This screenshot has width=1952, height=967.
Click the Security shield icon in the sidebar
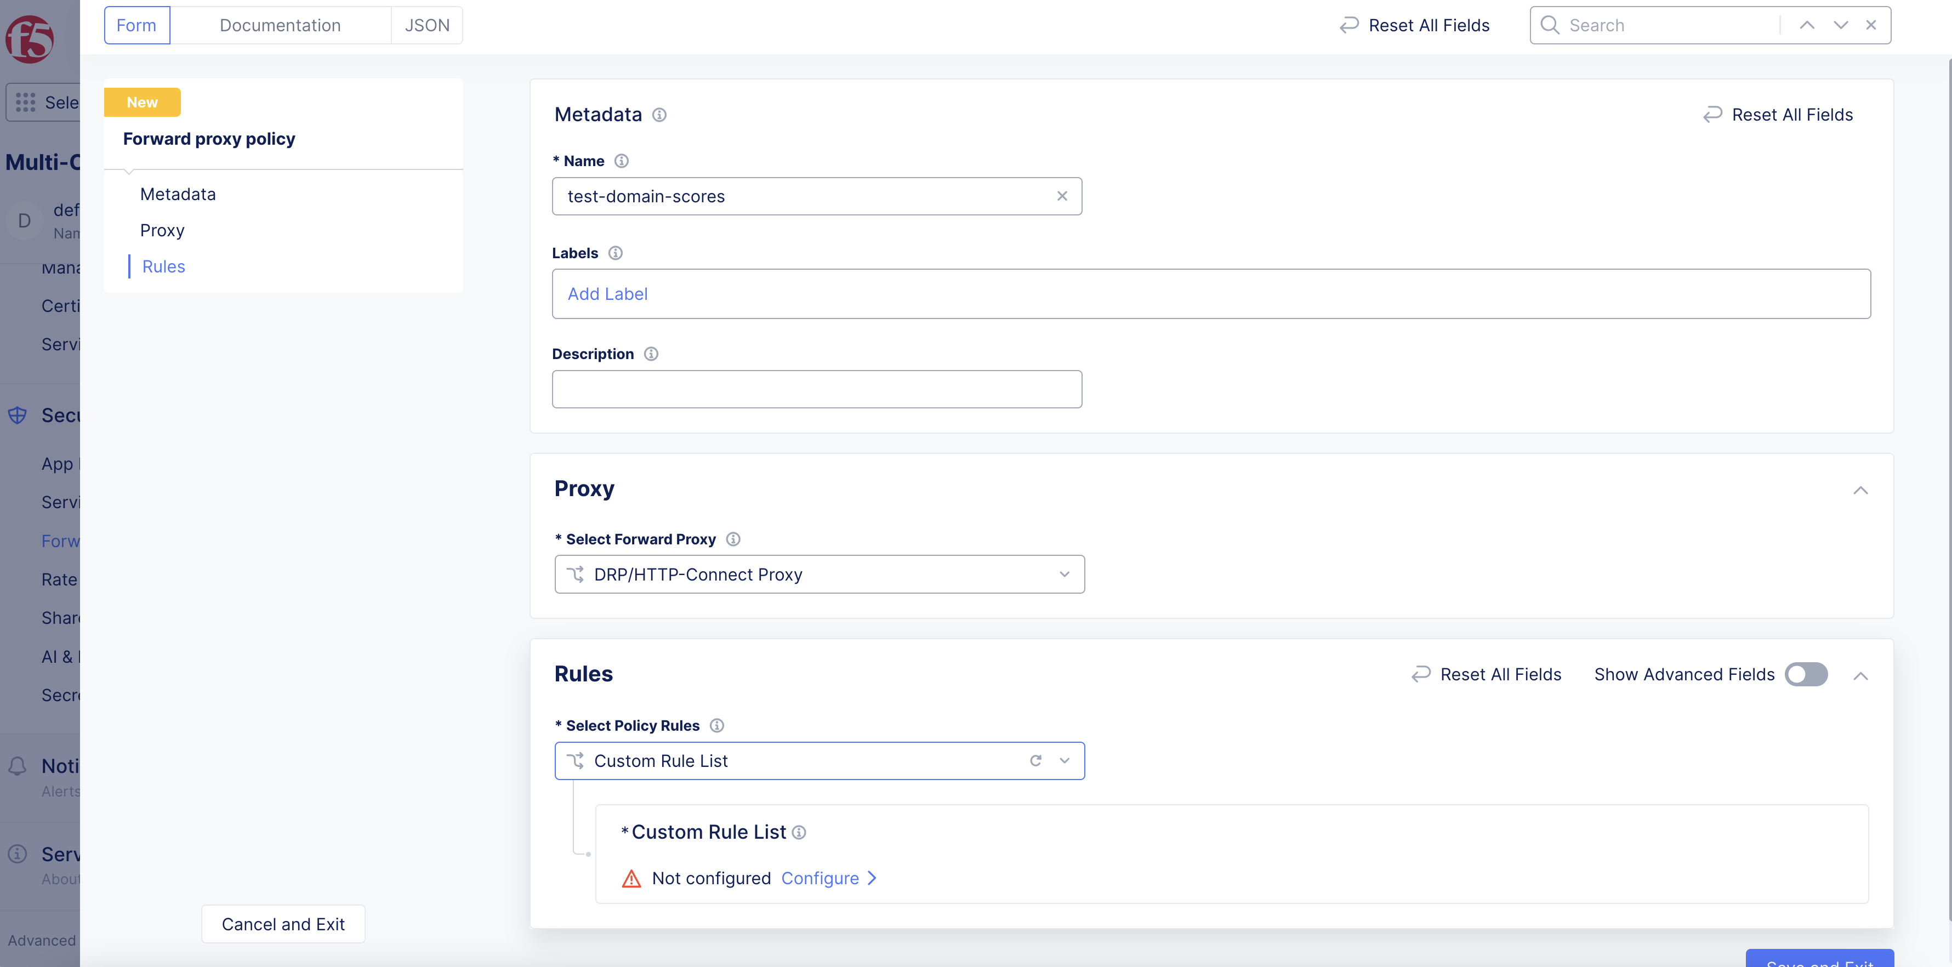(x=16, y=416)
